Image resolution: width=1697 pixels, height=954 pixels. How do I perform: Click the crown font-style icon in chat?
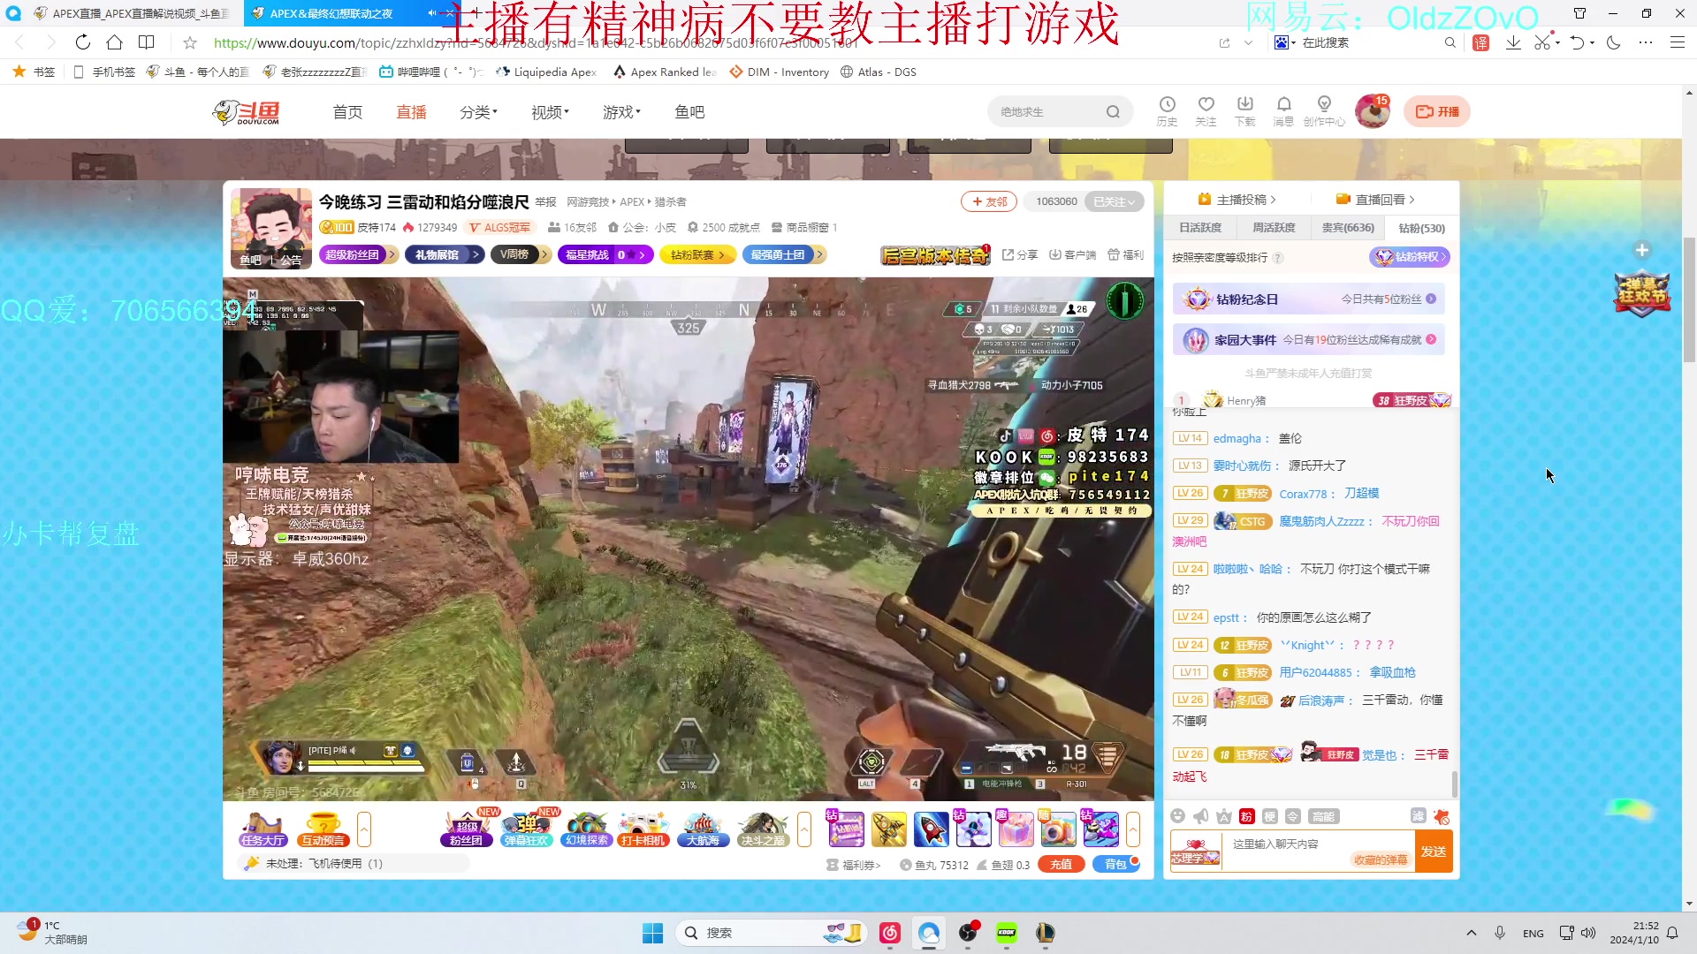(1223, 816)
